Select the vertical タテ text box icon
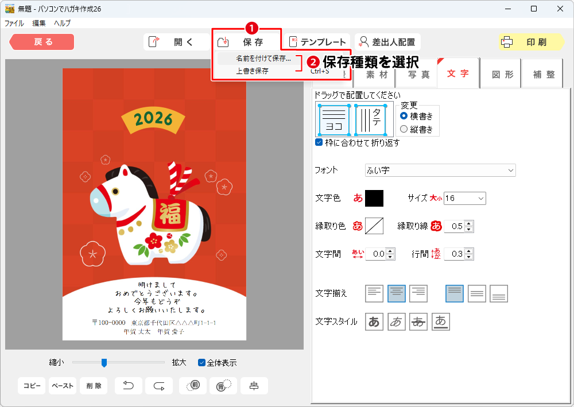This screenshot has height=407, width=574. [x=374, y=119]
